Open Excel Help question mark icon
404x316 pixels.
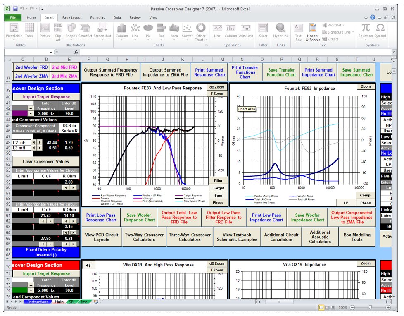pyautogui.click(x=373, y=17)
